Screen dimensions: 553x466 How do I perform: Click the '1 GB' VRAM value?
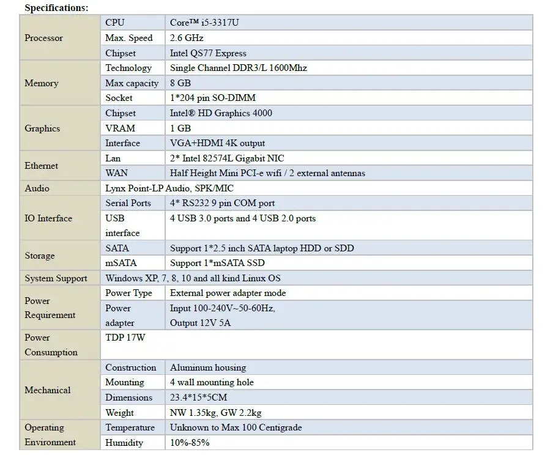click(180, 128)
